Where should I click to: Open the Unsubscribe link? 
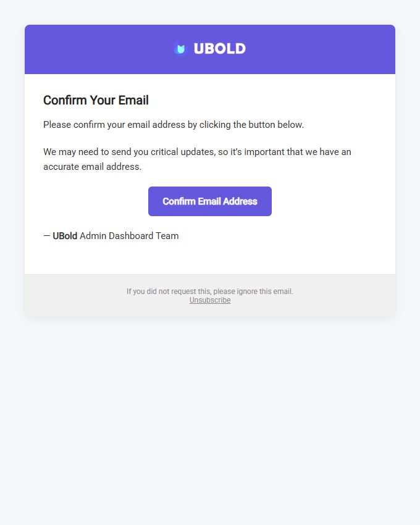point(210,300)
